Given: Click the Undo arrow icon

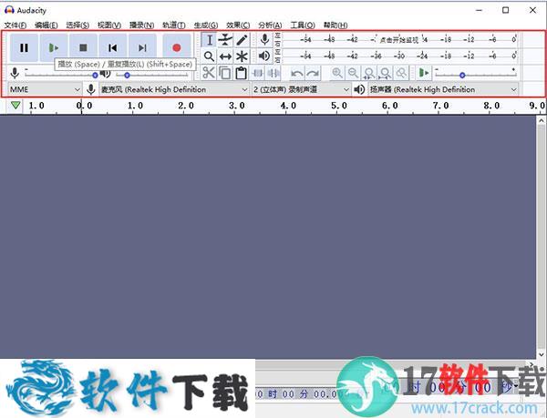Looking at the screenshot, I should [297, 73].
